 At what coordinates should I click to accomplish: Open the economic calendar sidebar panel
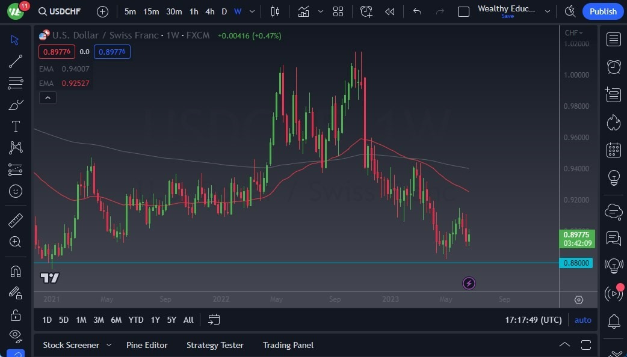pyautogui.click(x=613, y=150)
